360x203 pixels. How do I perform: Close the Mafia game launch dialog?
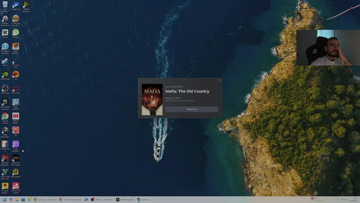(220, 80)
